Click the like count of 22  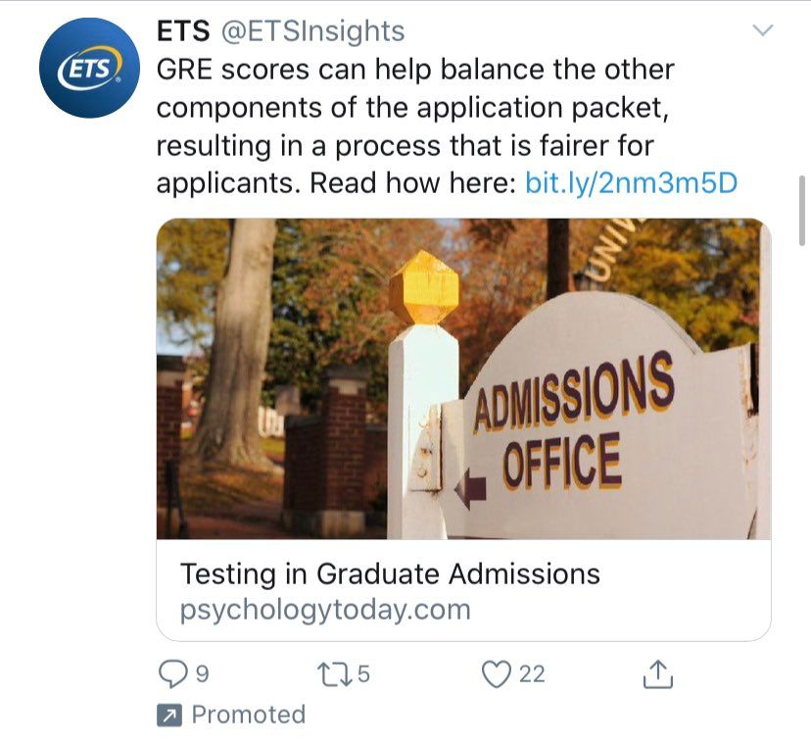[532, 674]
